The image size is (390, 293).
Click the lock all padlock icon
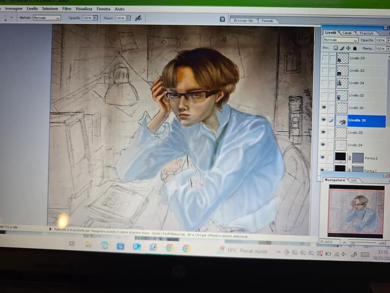355,48
